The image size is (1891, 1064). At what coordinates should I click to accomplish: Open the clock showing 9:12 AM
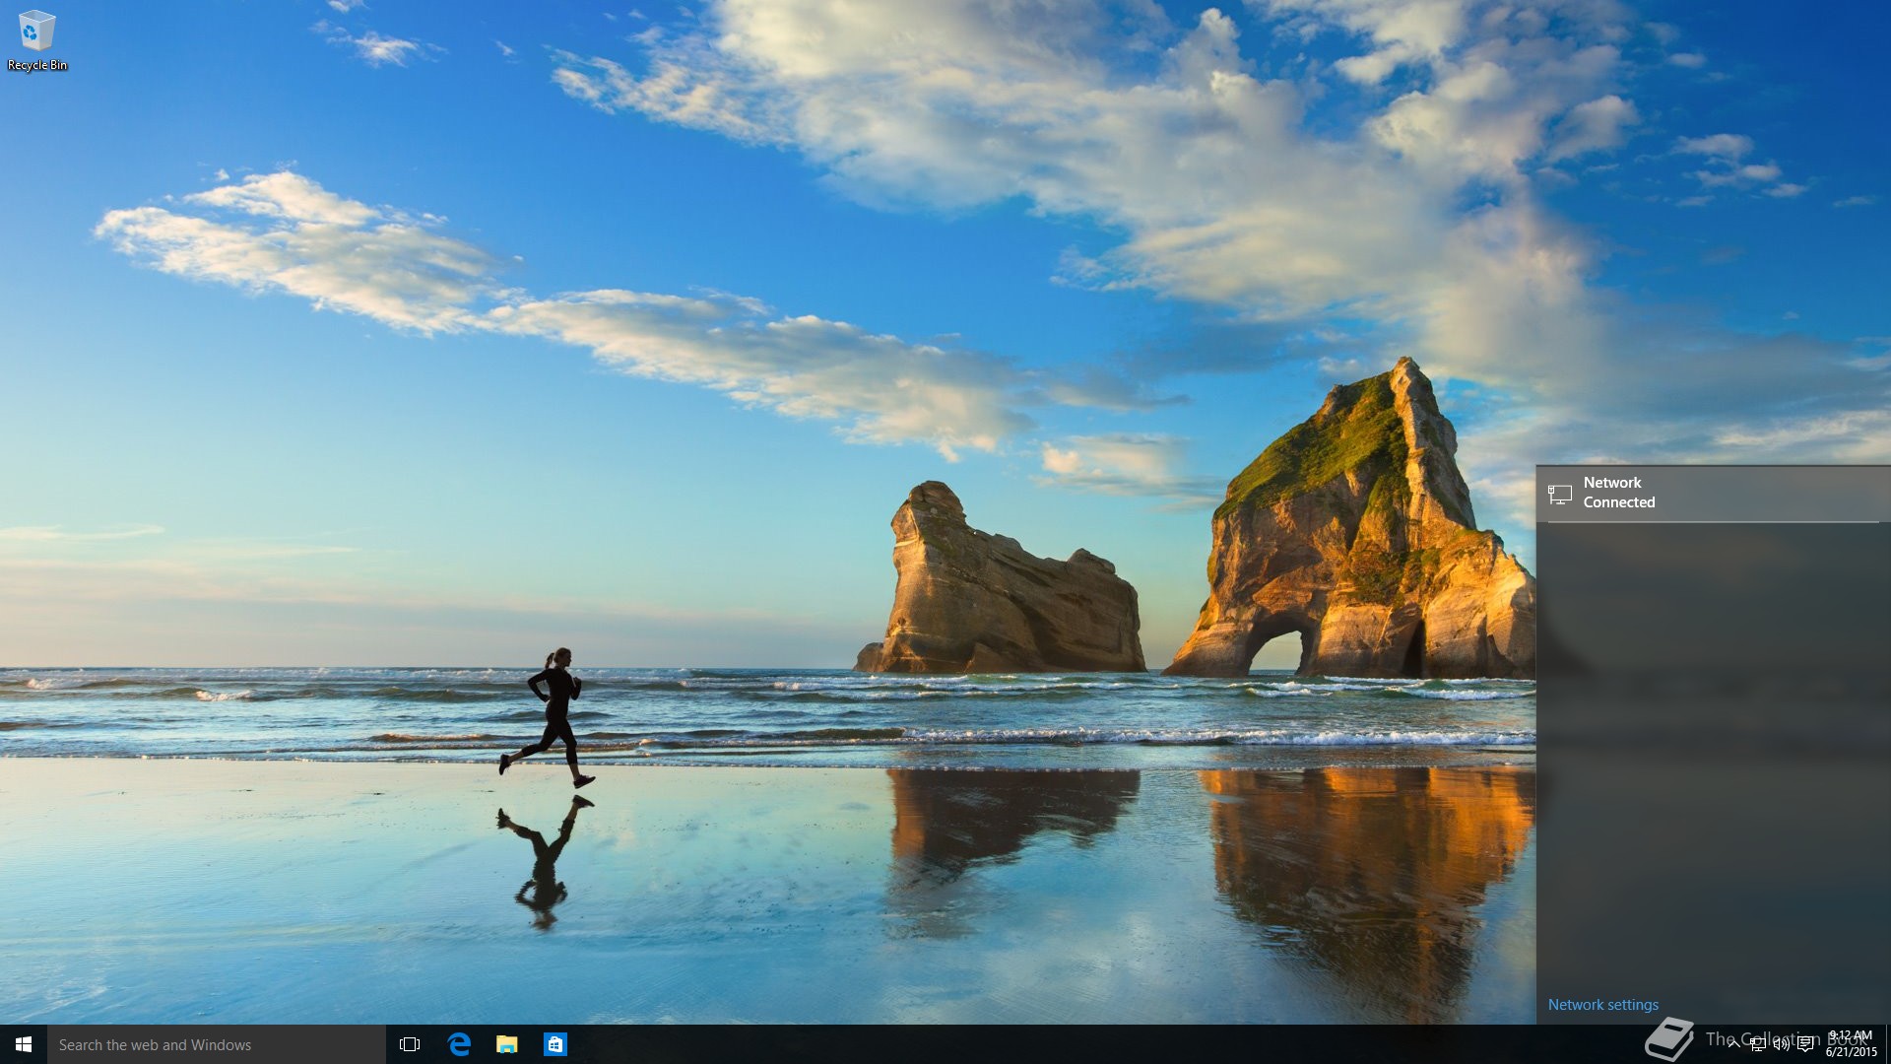coord(1851,1036)
